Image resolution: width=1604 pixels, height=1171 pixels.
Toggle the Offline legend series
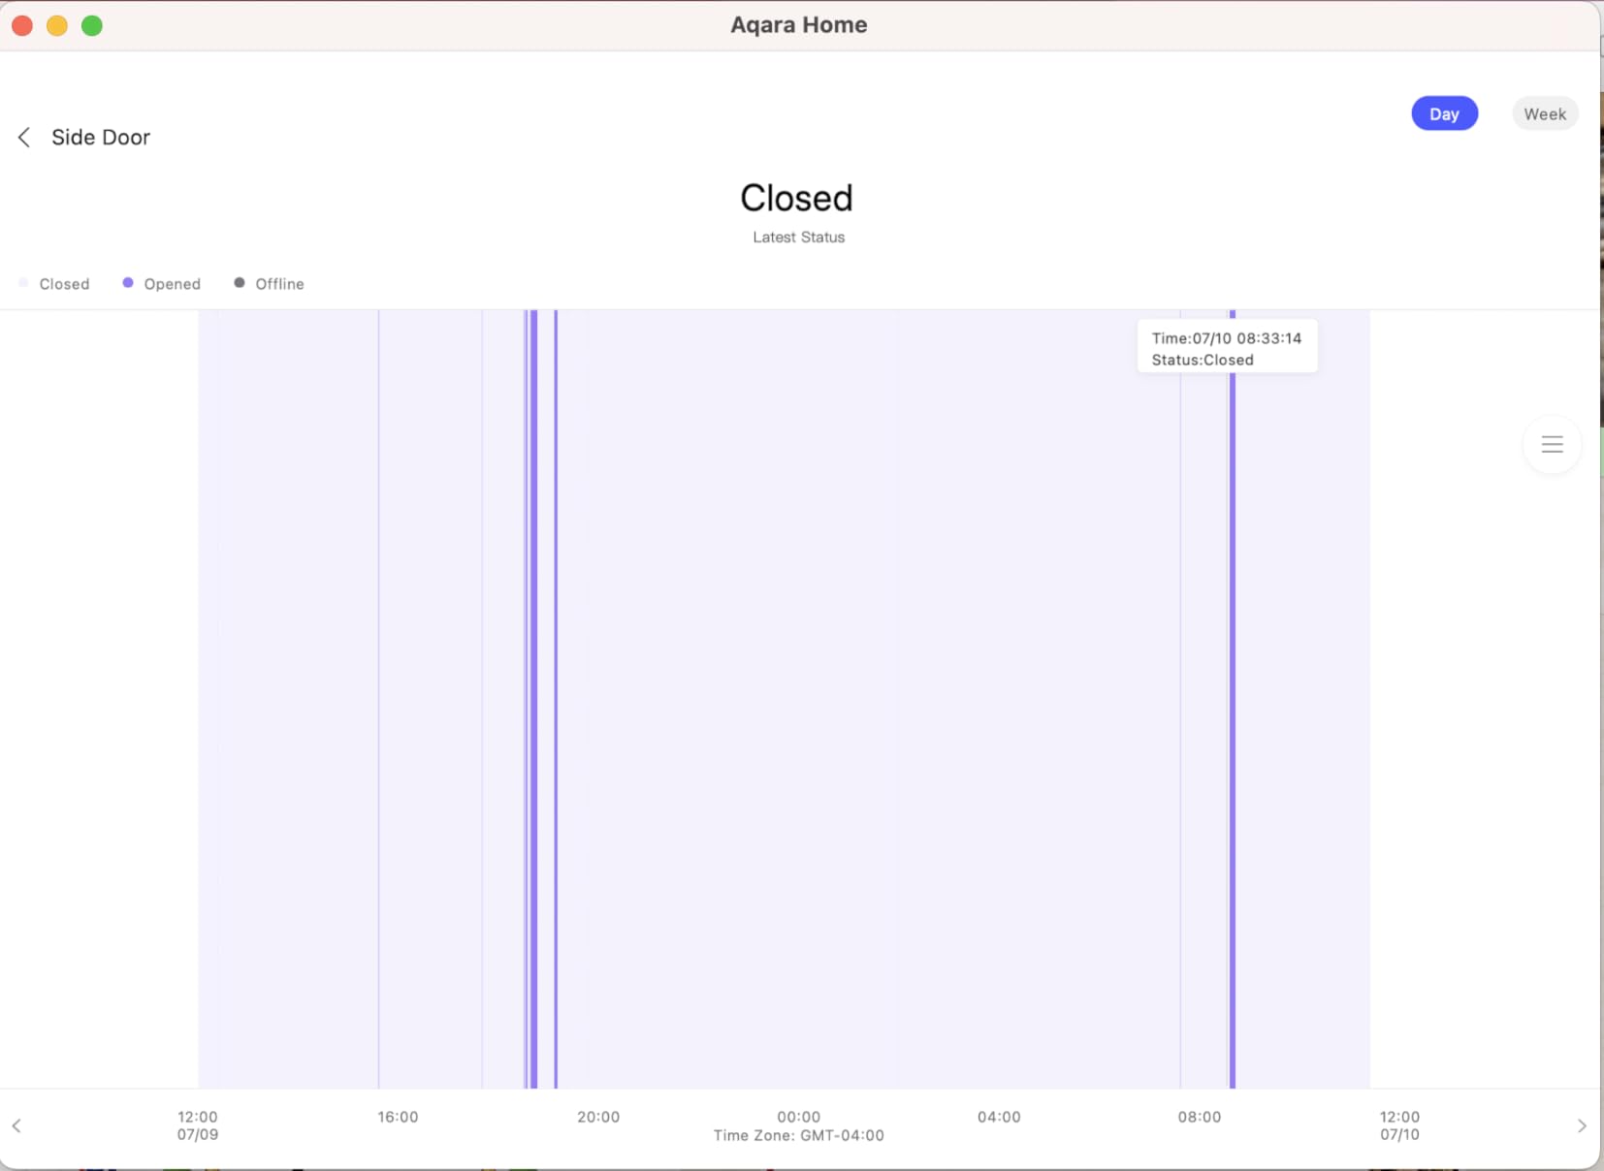(269, 284)
